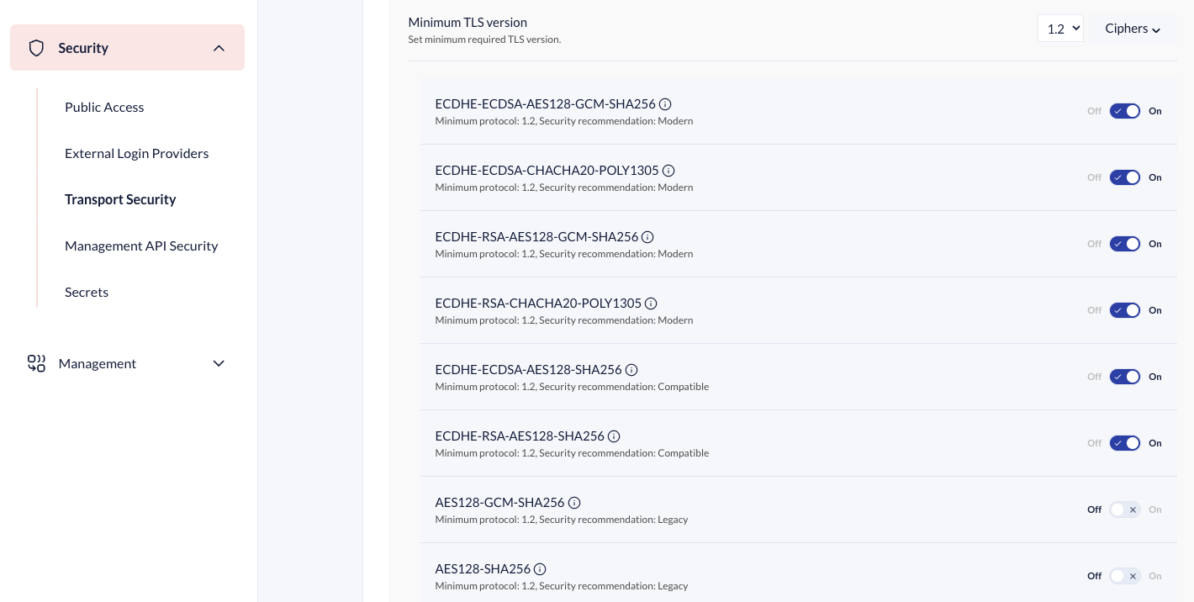1194x602 pixels.
Task: Open info for ECDHE-RSA-AES128-GCM-SHA256 cipher
Action: point(647,237)
